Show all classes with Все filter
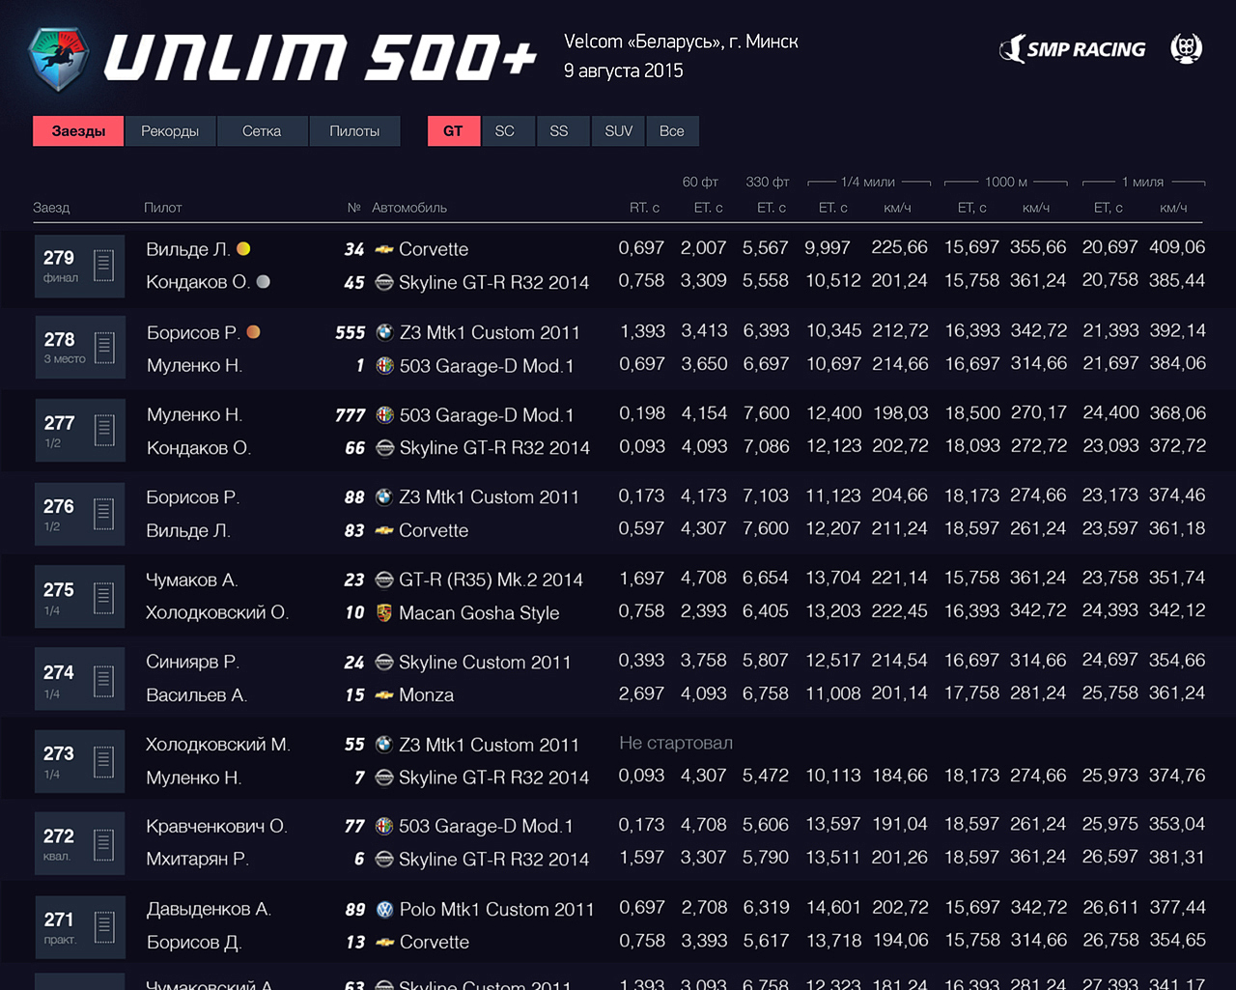Image resolution: width=1236 pixels, height=990 pixels. [671, 131]
